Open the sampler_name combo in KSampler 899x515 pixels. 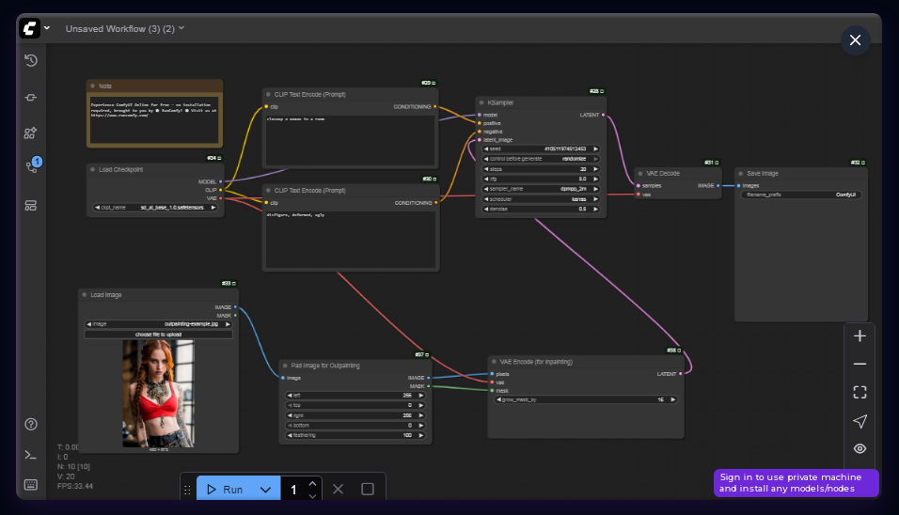point(541,188)
